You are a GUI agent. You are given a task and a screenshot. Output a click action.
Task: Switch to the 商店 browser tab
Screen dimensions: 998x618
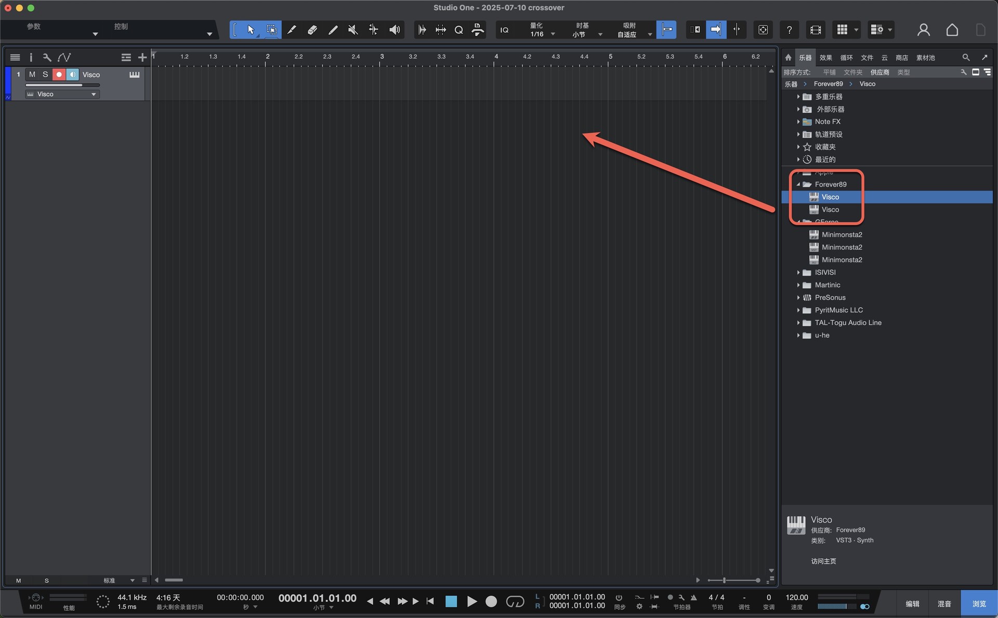pos(901,58)
